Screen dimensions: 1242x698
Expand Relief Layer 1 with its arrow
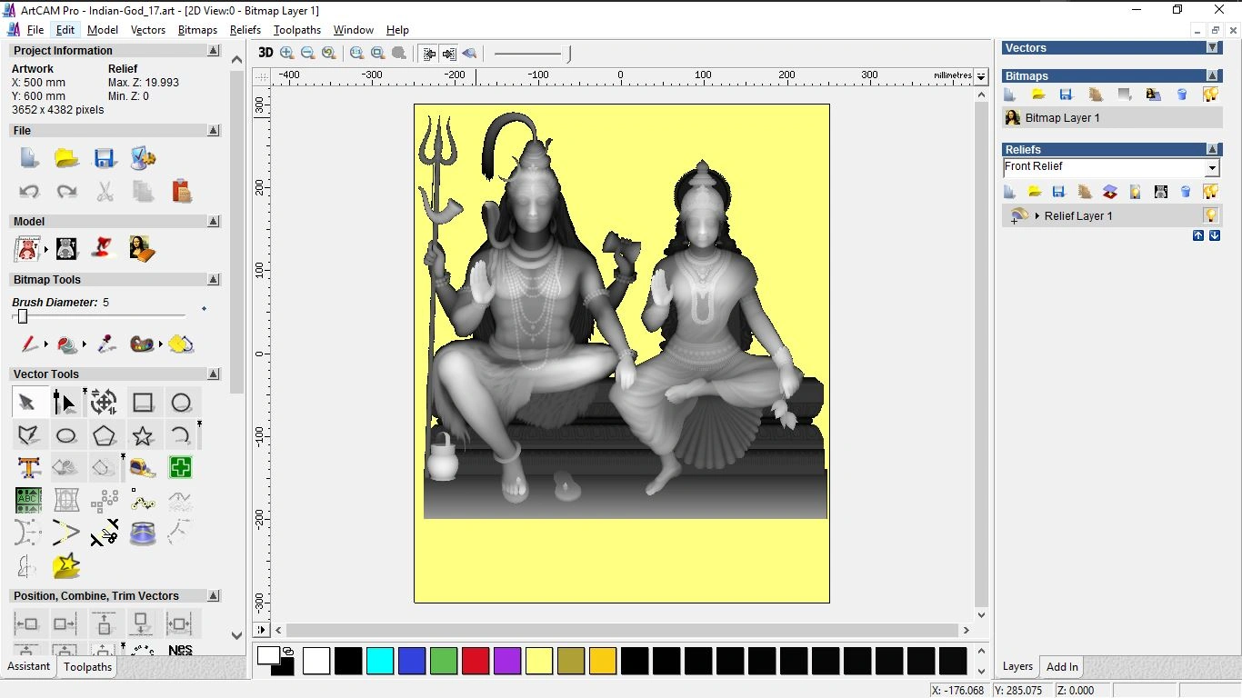(x=1037, y=215)
